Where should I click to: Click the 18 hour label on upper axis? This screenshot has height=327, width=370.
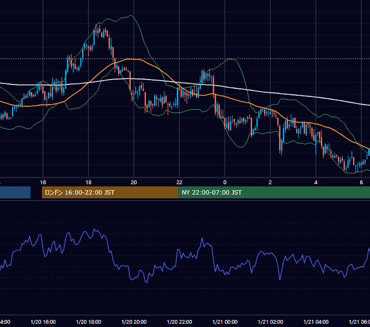click(x=89, y=183)
